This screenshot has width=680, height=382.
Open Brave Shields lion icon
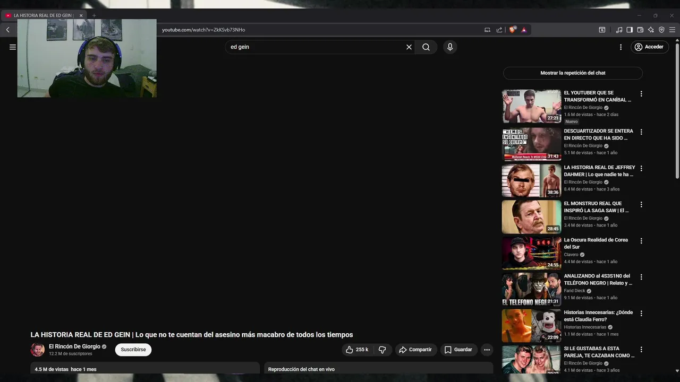[513, 30]
